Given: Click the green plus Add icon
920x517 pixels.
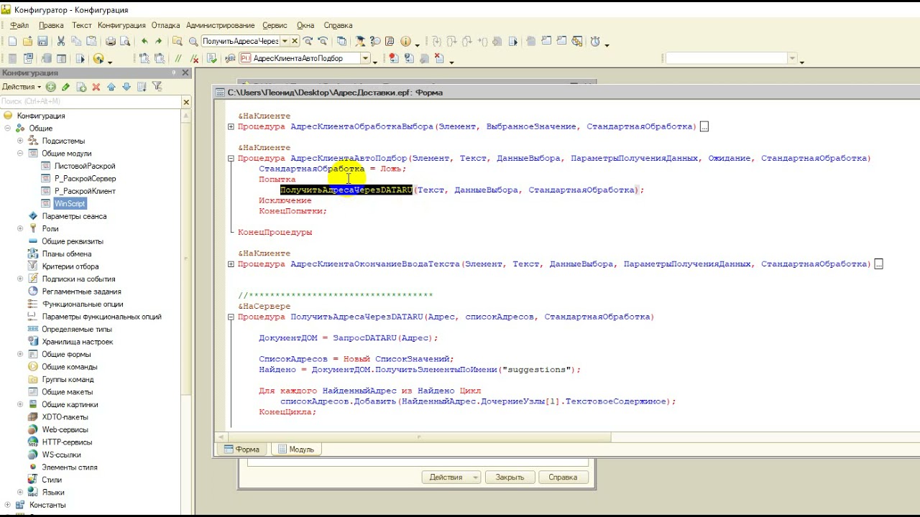Looking at the screenshot, I should [x=50, y=87].
